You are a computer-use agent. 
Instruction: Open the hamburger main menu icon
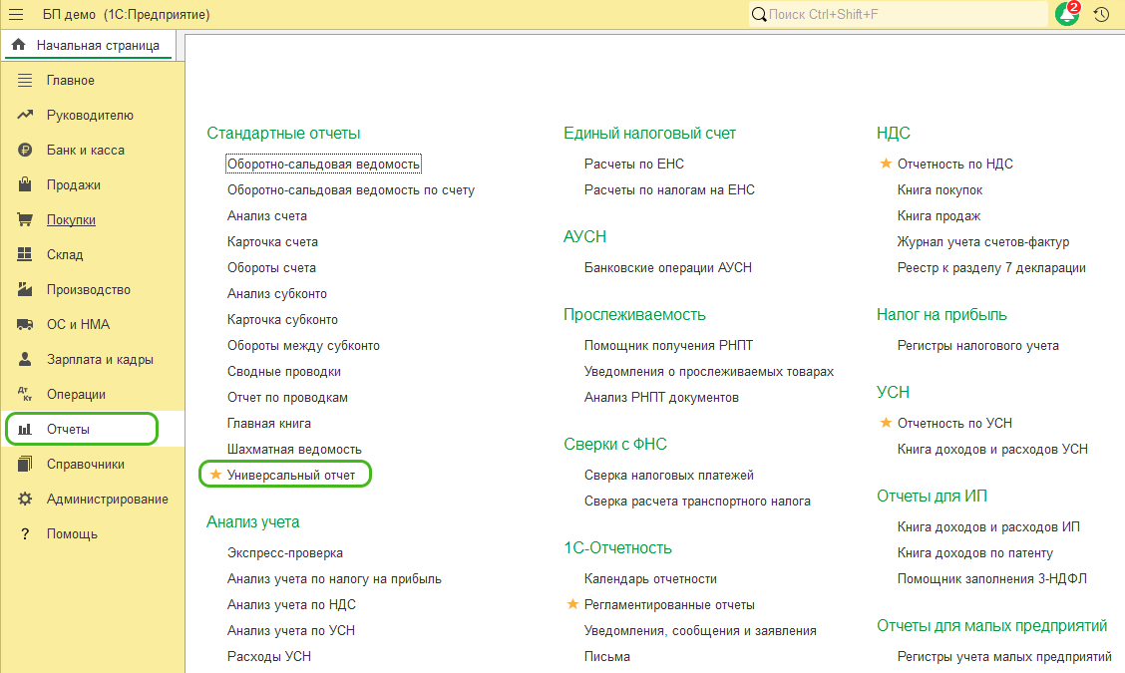pyautogui.click(x=16, y=14)
